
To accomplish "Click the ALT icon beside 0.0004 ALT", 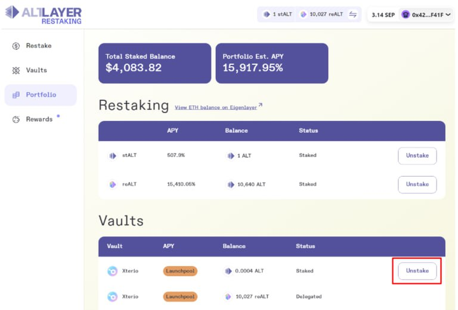I will click(228, 271).
